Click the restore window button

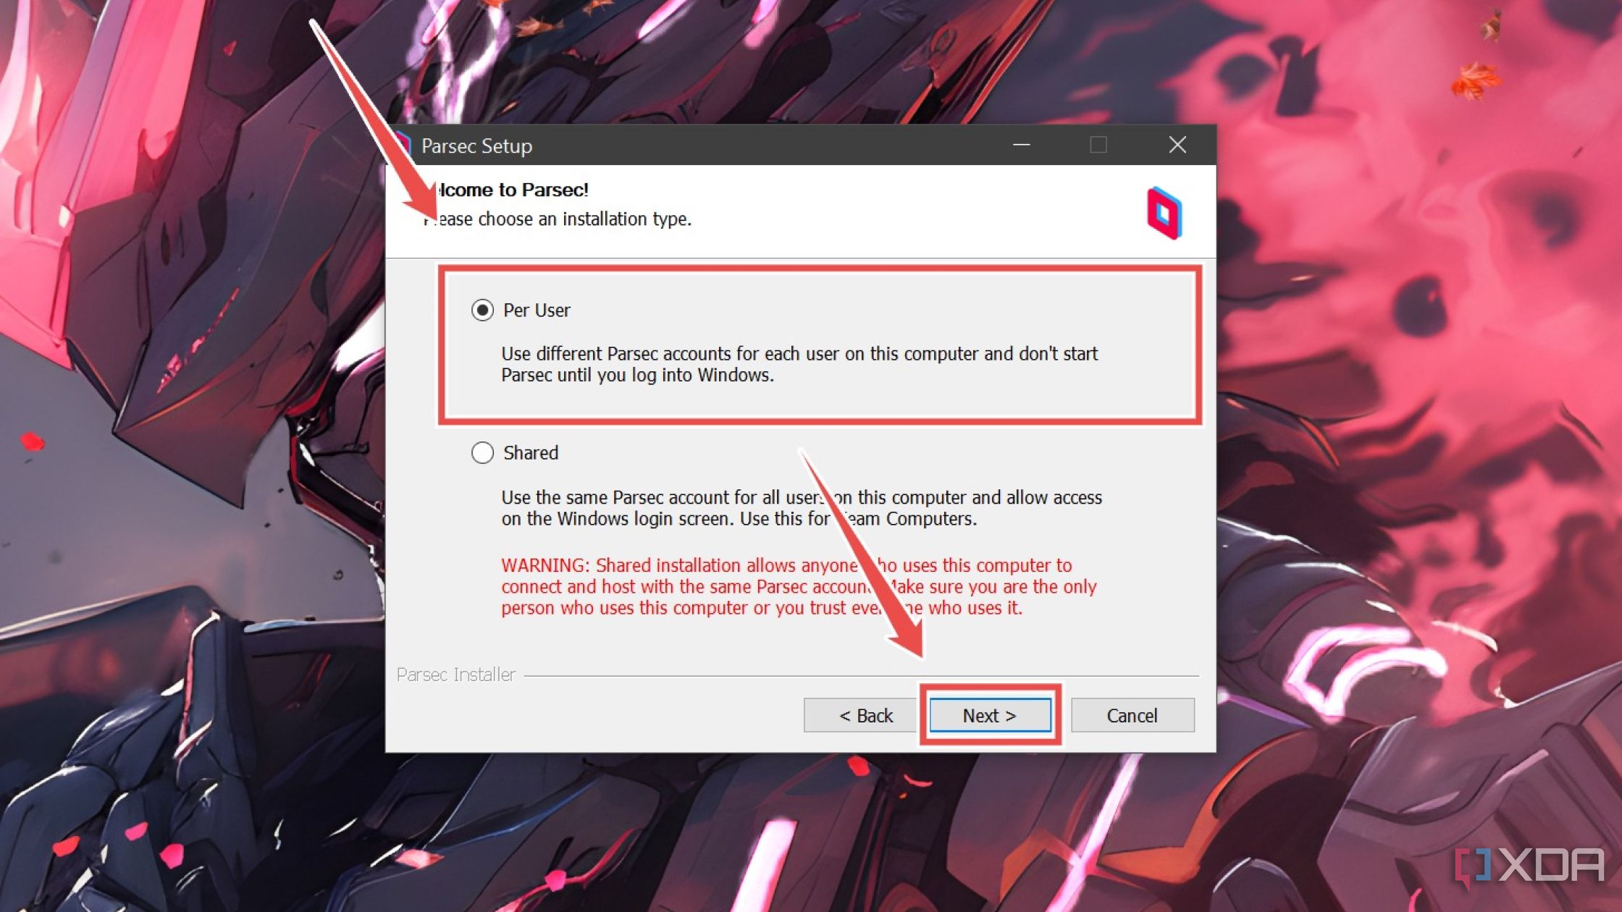(1097, 146)
